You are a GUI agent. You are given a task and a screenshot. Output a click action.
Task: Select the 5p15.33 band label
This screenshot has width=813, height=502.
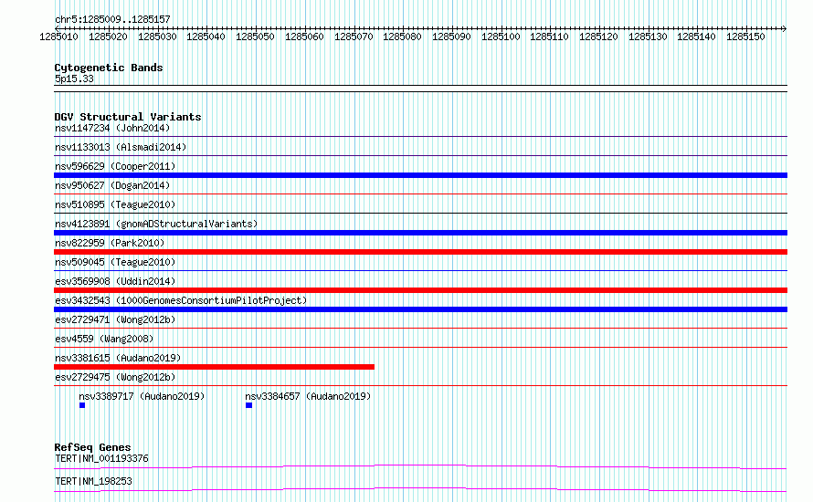(74, 78)
